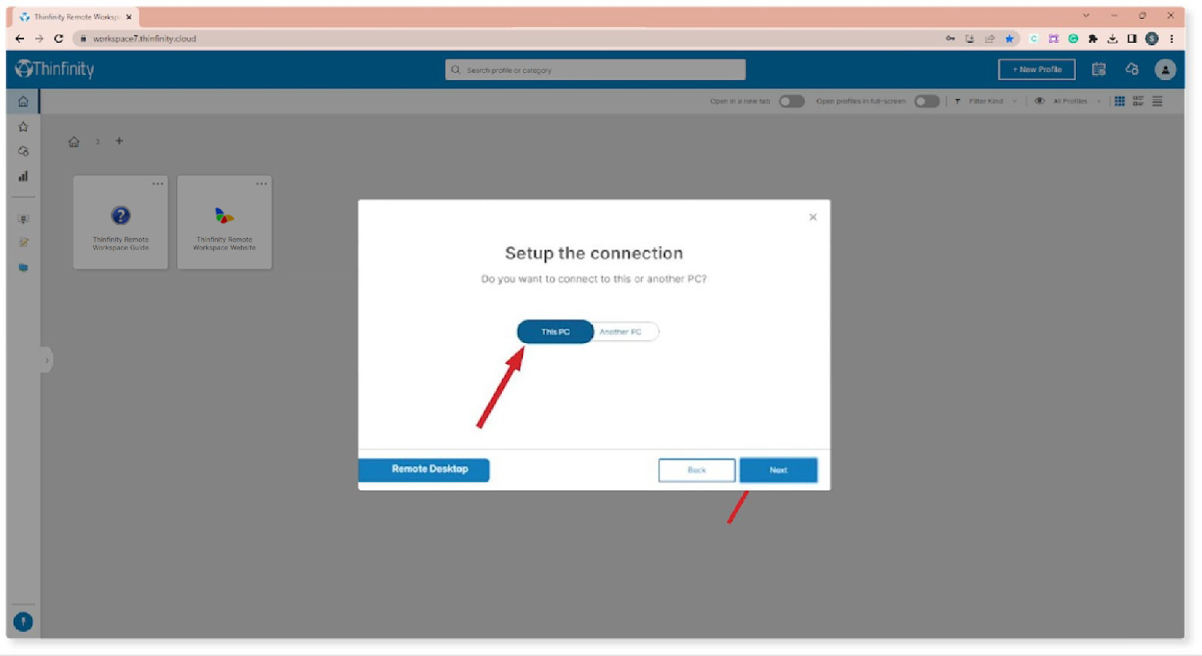This screenshot has width=1202, height=656.
Task: Click the address bar URL
Action: click(x=144, y=38)
